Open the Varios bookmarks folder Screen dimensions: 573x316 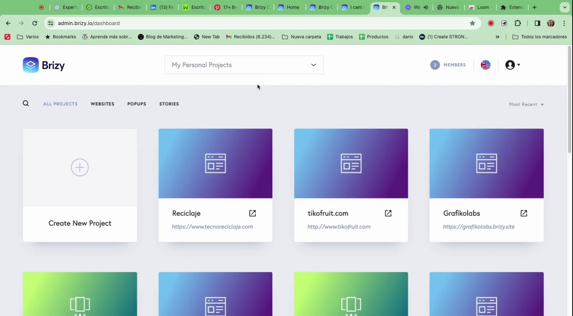pyautogui.click(x=28, y=37)
